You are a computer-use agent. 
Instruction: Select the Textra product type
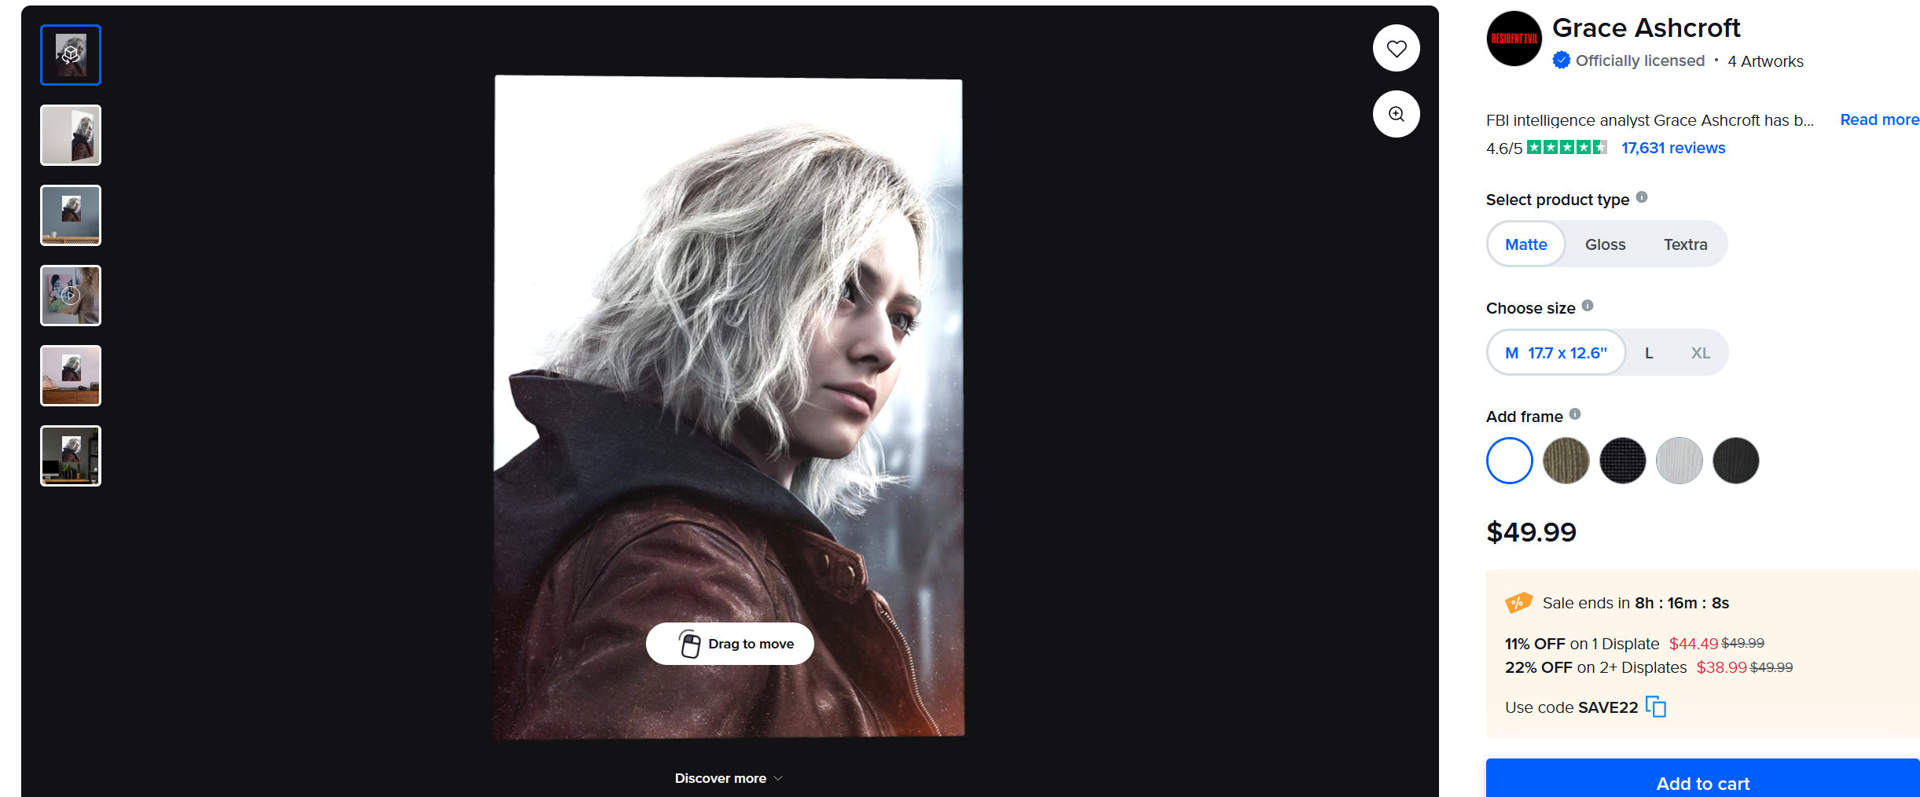tap(1685, 244)
